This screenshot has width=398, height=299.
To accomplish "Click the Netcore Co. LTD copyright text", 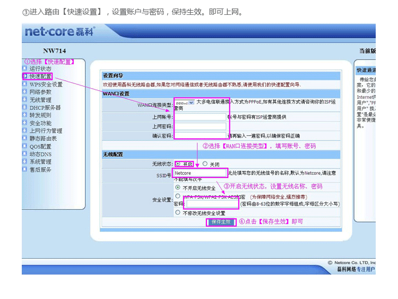I will coord(351,263).
